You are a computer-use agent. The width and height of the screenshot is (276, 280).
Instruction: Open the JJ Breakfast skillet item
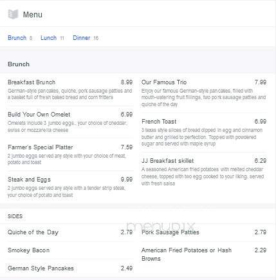click(x=204, y=172)
